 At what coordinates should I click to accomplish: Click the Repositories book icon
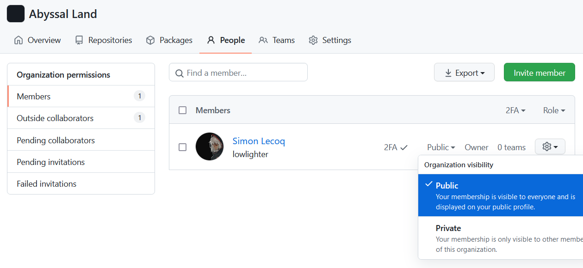[80, 40]
